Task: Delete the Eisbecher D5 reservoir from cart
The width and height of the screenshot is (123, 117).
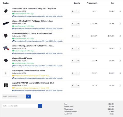Action: coord(120,36)
